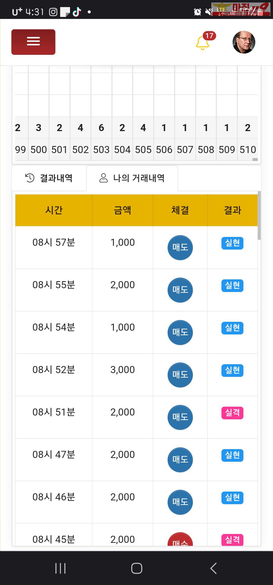The height and width of the screenshot is (585, 273).
Task: Tap 실현 badge for 08시 55분
Action: tap(232, 285)
